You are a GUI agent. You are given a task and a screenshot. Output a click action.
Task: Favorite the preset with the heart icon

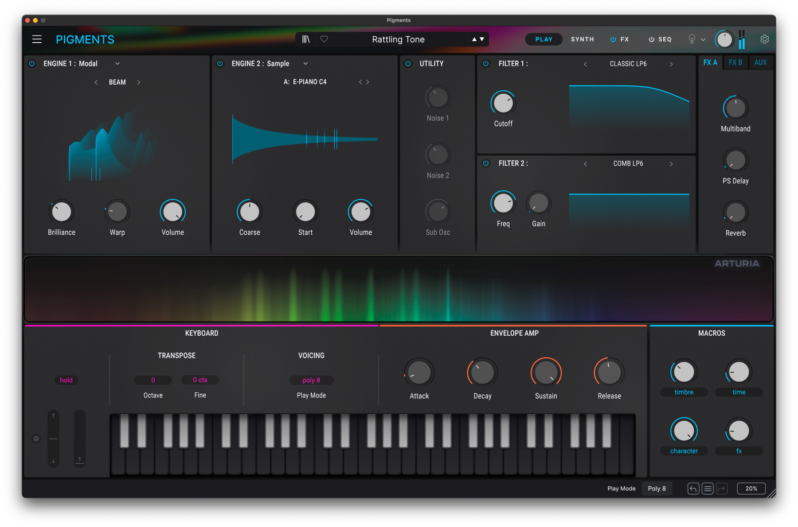[324, 39]
